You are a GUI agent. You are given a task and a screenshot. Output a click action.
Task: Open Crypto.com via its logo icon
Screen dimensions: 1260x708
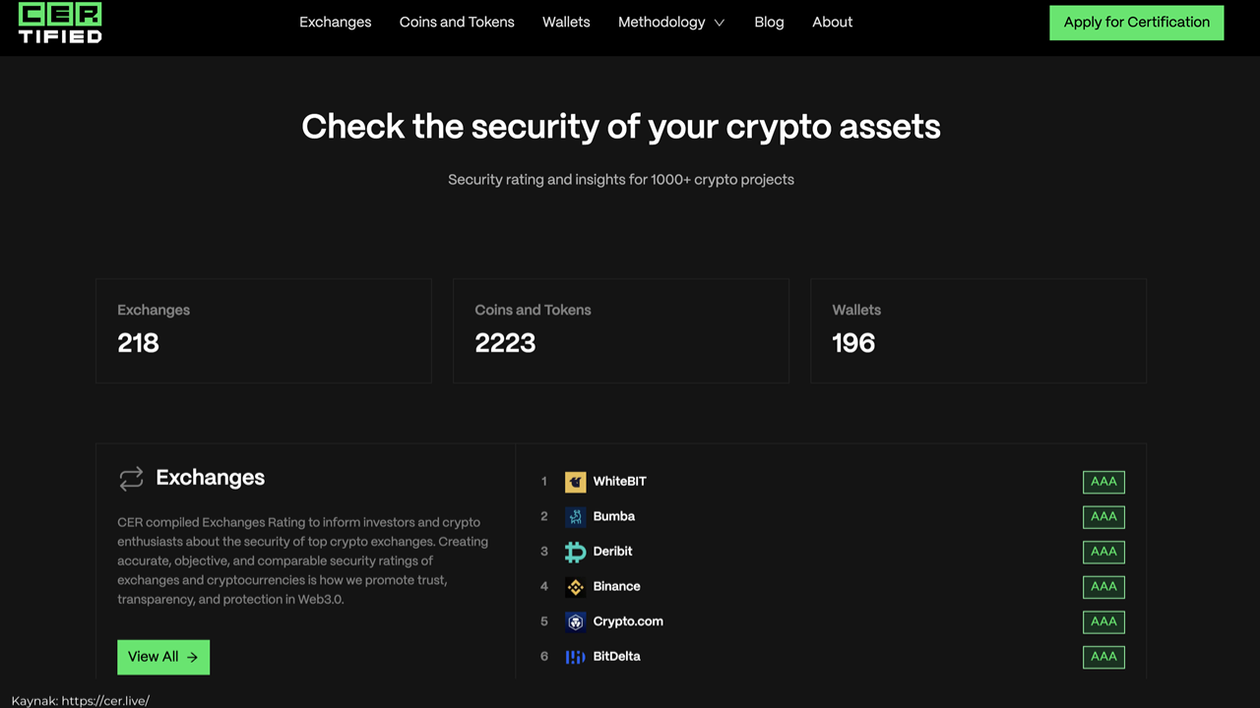click(x=577, y=621)
